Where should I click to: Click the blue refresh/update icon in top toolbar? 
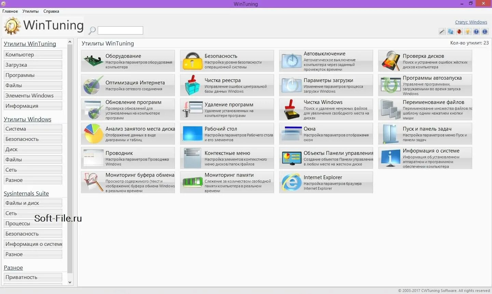(x=451, y=31)
